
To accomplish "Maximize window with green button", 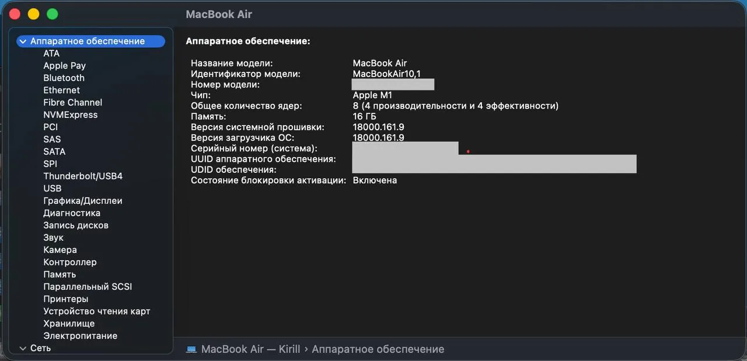I will pyautogui.click(x=52, y=13).
